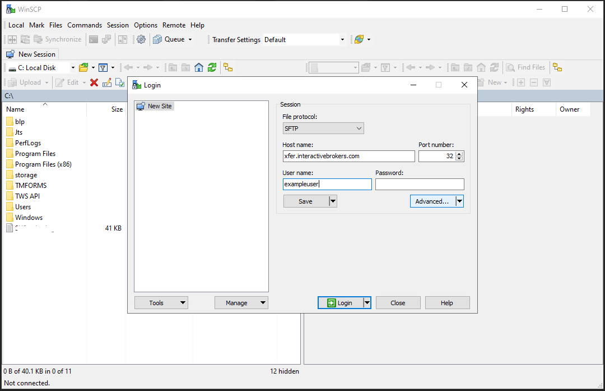
Task: Click the local file Properties icon
Action: 120,82
